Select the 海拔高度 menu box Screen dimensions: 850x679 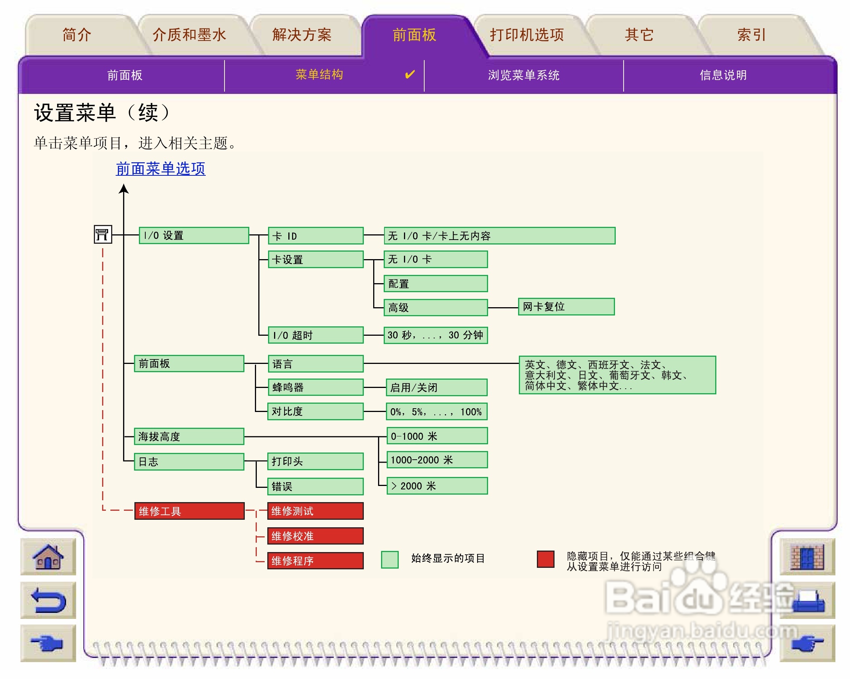[189, 436]
